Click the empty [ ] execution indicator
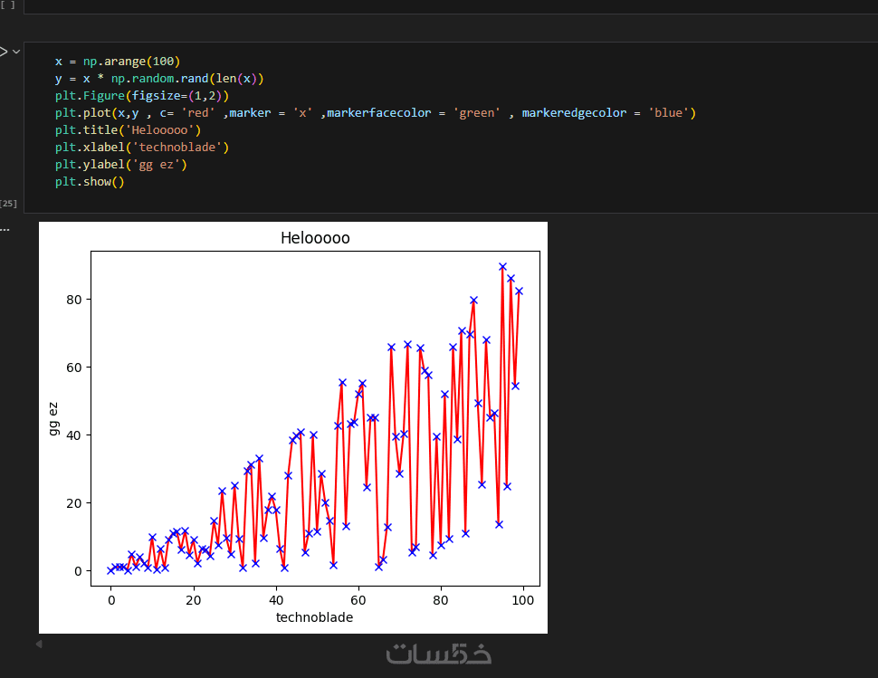 click(x=8, y=5)
